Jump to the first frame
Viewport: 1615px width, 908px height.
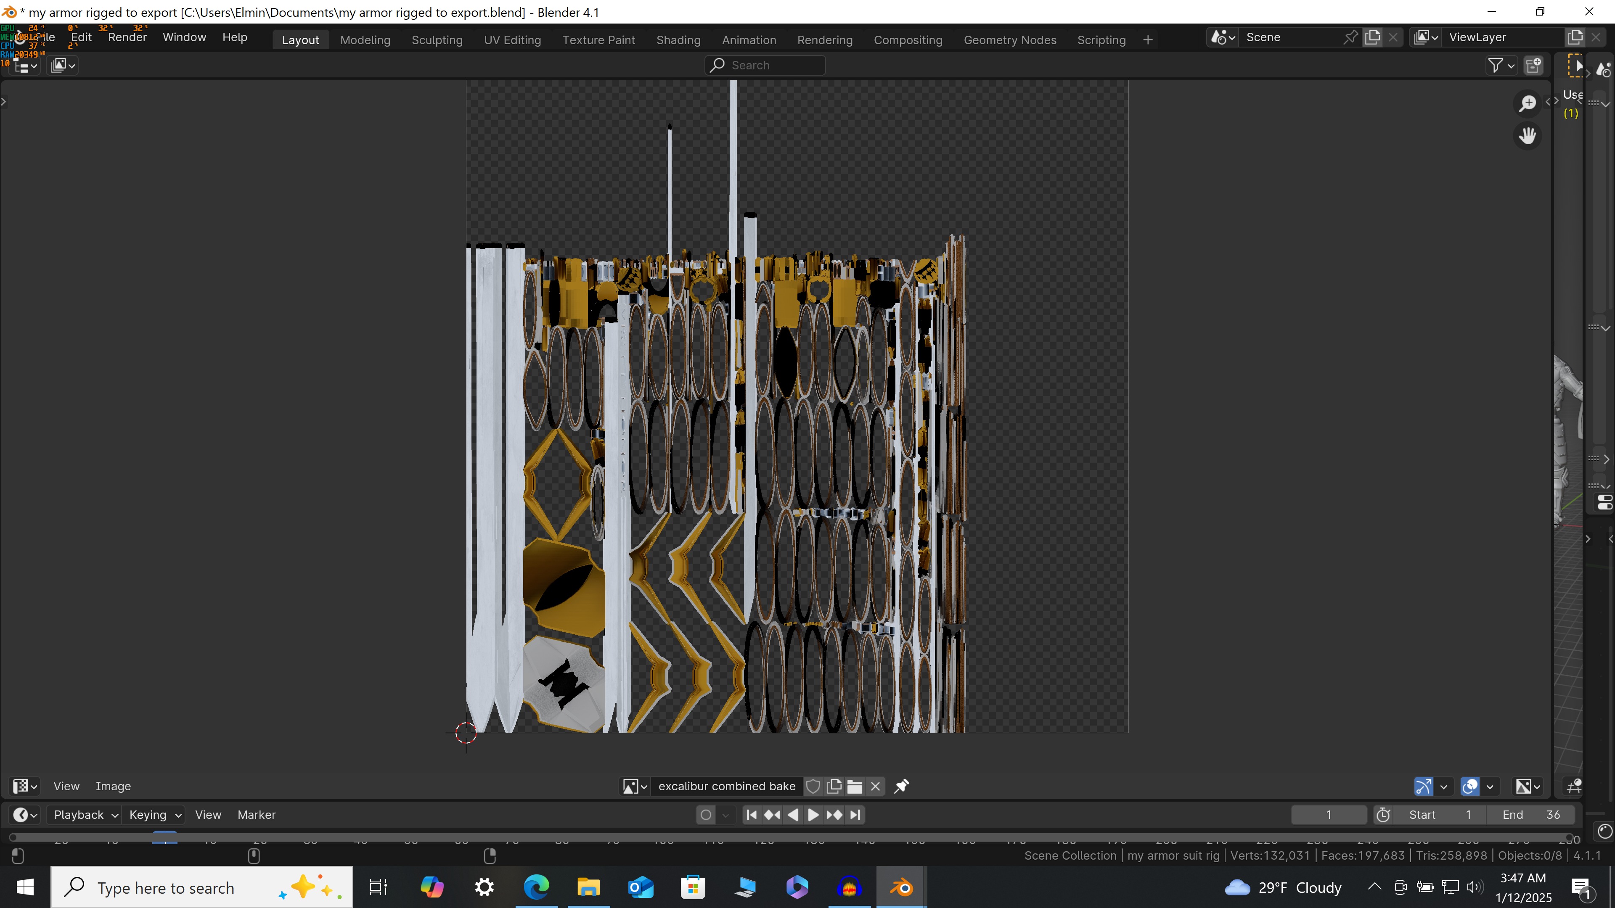[x=752, y=815]
